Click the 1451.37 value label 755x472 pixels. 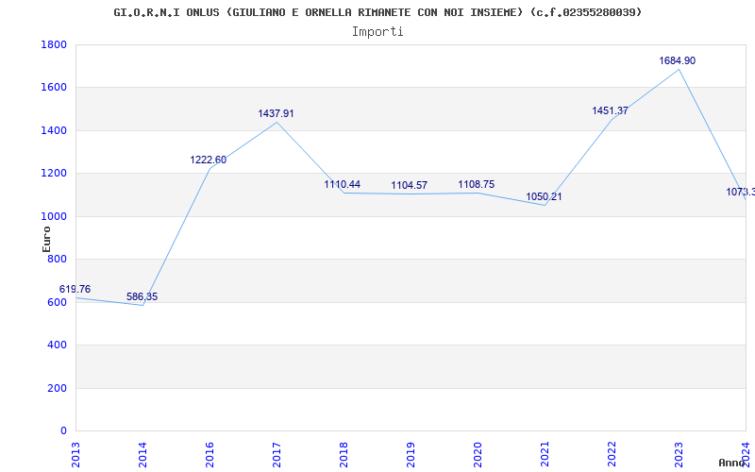pos(610,110)
